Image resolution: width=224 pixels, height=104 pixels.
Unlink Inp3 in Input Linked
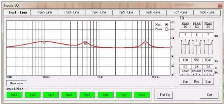click(x=51, y=95)
